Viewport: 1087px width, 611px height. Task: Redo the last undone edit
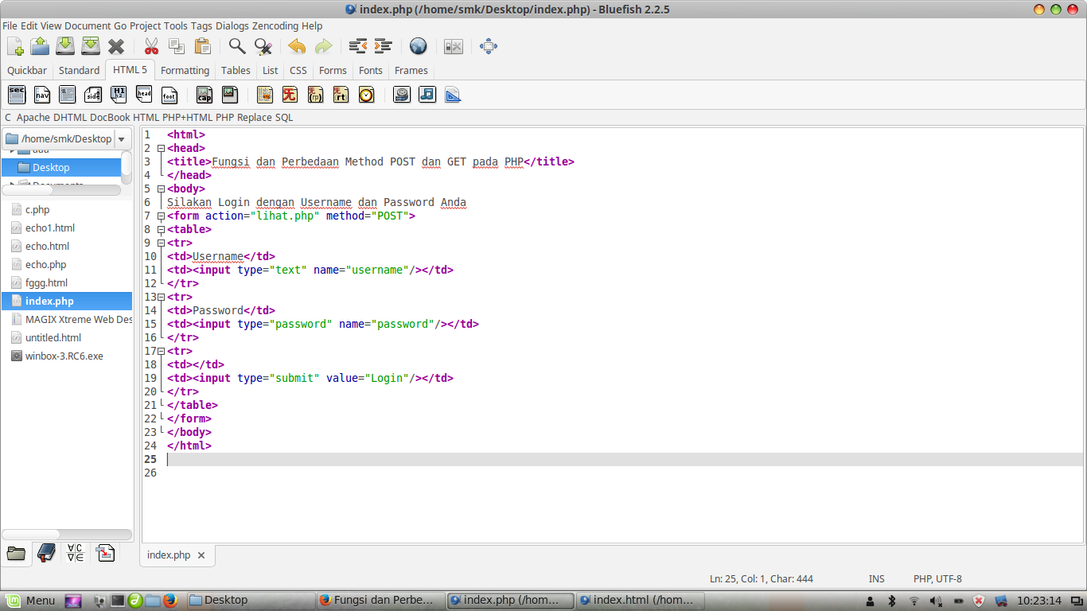(323, 46)
